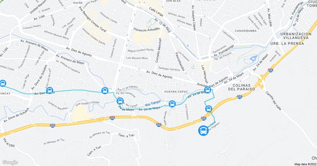Click the bus stop below Pa. Río Yanuncay
Viewport: 317px width, 166px height.
point(120,101)
